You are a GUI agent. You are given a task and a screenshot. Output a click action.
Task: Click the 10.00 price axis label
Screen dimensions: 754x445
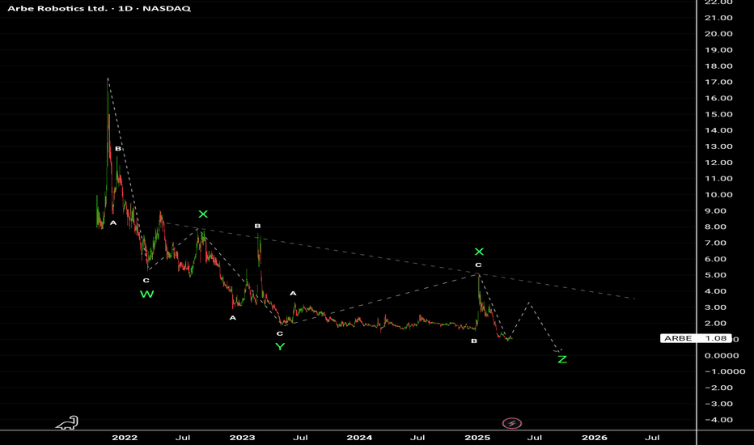718,195
